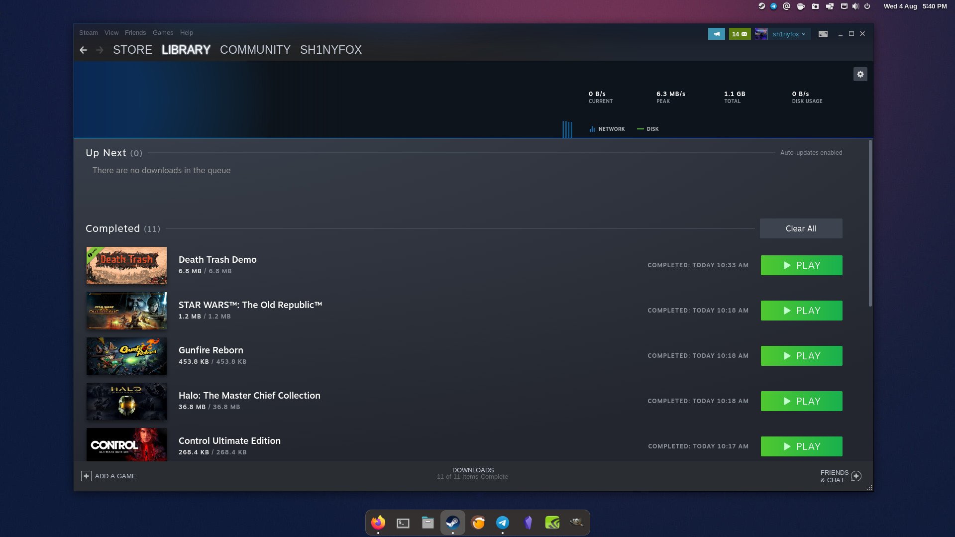
Task: Click the camera screenshot tray icon
Action: (x=815, y=6)
